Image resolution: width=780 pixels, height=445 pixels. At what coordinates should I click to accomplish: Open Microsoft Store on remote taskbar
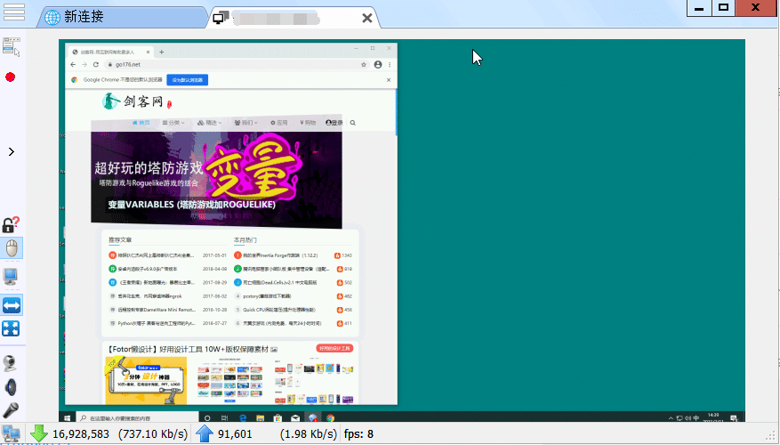(277, 418)
